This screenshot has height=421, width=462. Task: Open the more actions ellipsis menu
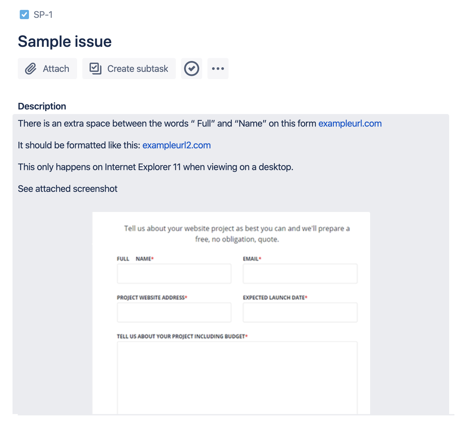click(218, 68)
